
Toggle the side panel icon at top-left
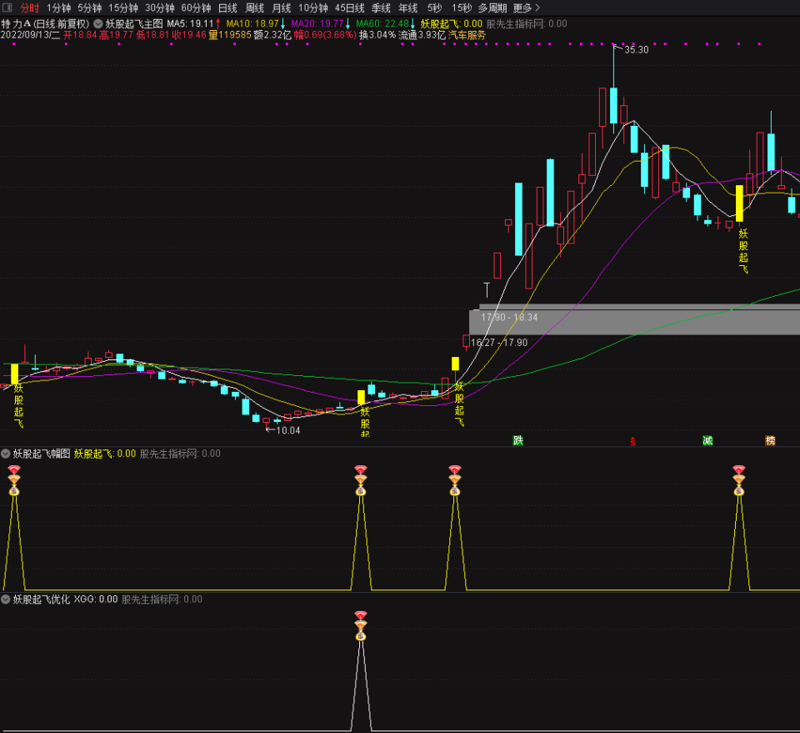coord(7,8)
